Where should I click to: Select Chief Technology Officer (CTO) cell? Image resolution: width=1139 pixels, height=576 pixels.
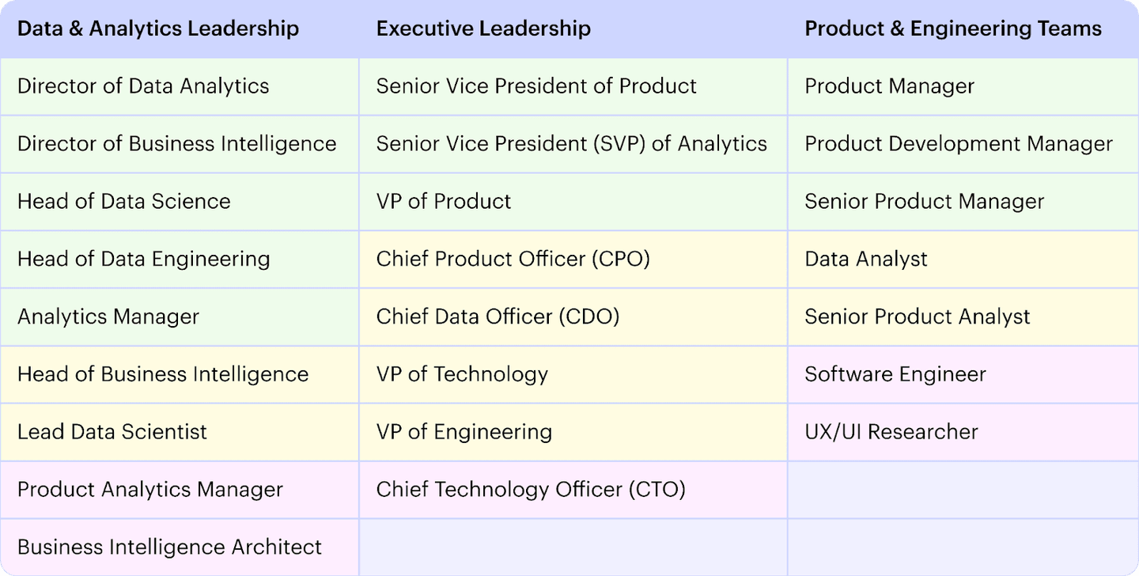pyautogui.click(x=531, y=490)
